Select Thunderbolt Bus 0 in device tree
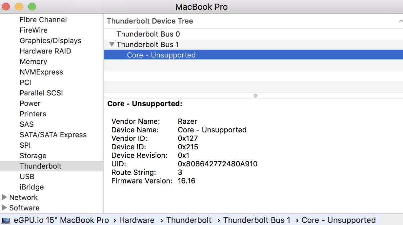This screenshot has height=225, width=403. point(148,34)
